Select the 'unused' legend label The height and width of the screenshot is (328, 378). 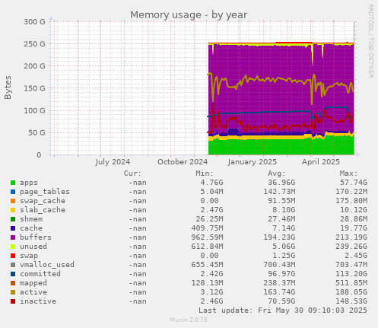click(33, 247)
